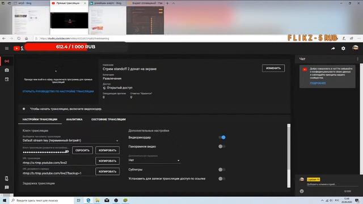Show hidden tray icons chevron

[x=322, y=200]
